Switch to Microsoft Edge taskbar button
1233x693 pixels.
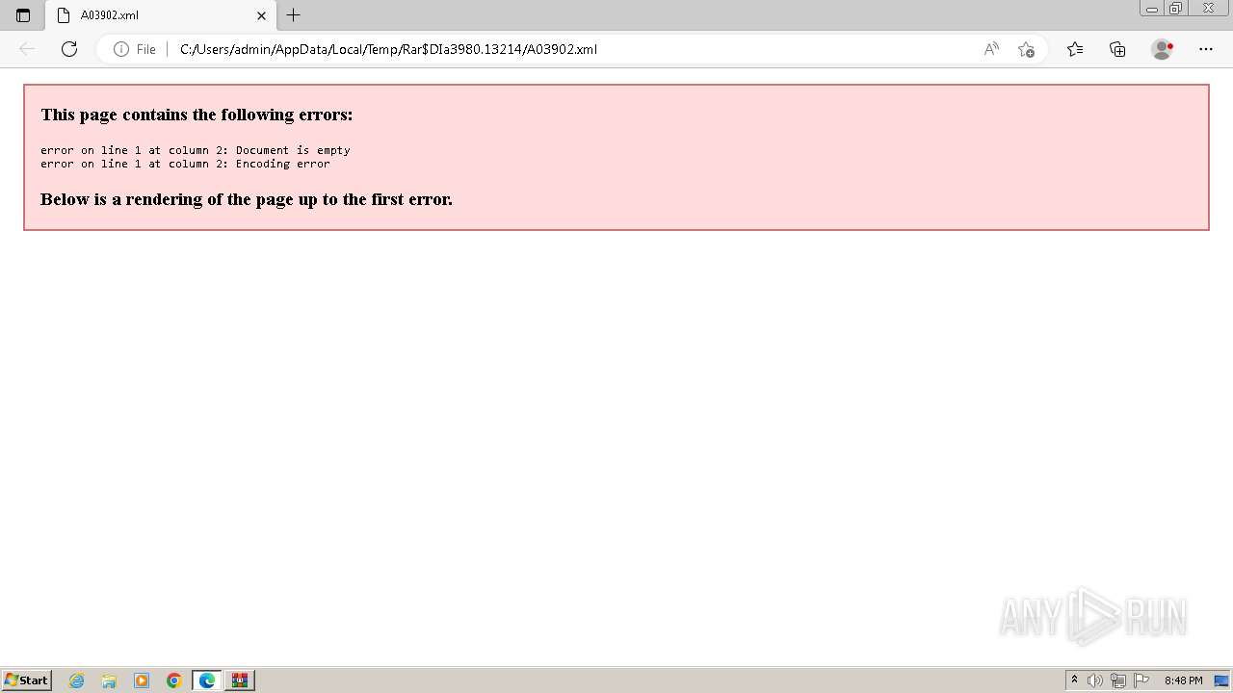[x=207, y=680]
